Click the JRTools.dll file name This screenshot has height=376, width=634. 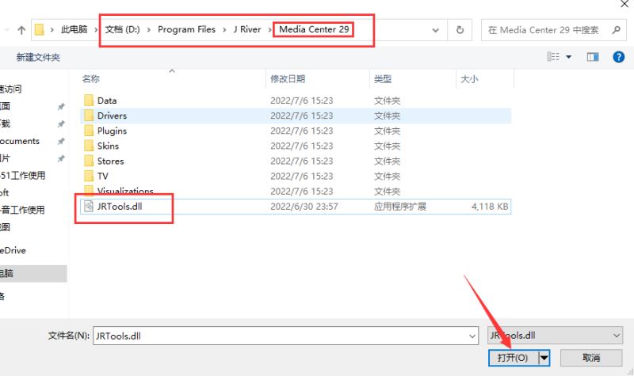[120, 207]
